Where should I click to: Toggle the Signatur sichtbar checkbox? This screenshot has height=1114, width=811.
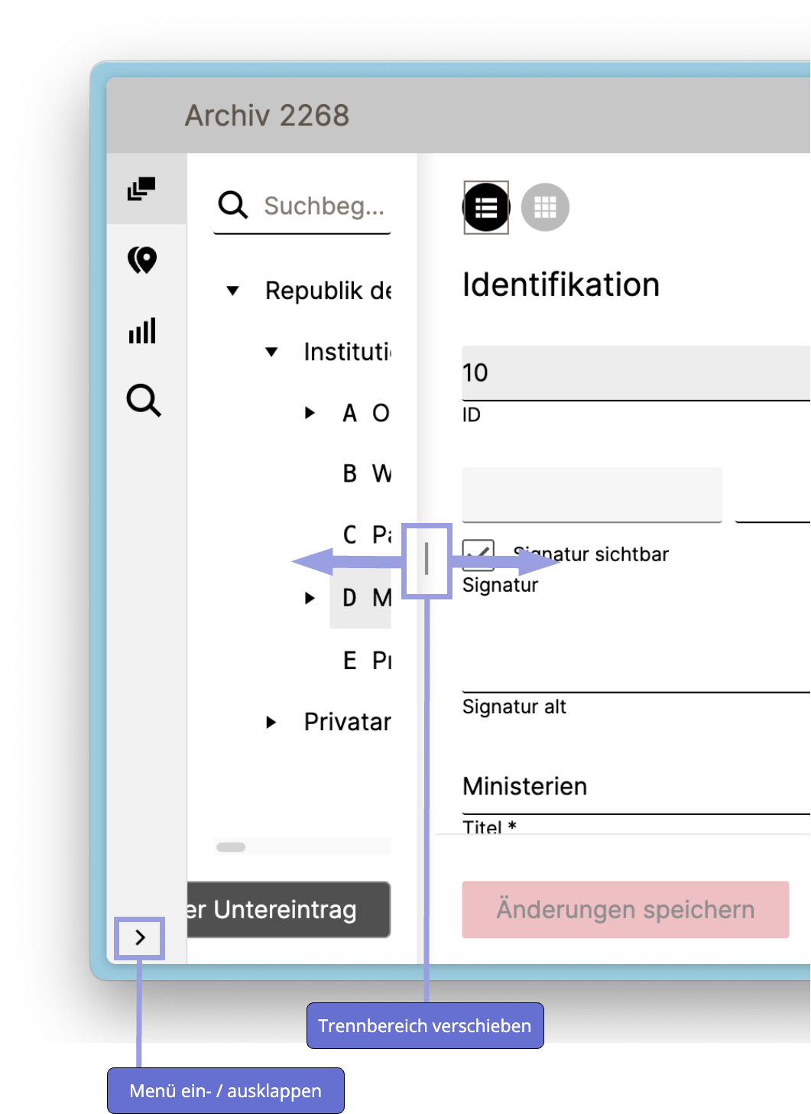[478, 554]
